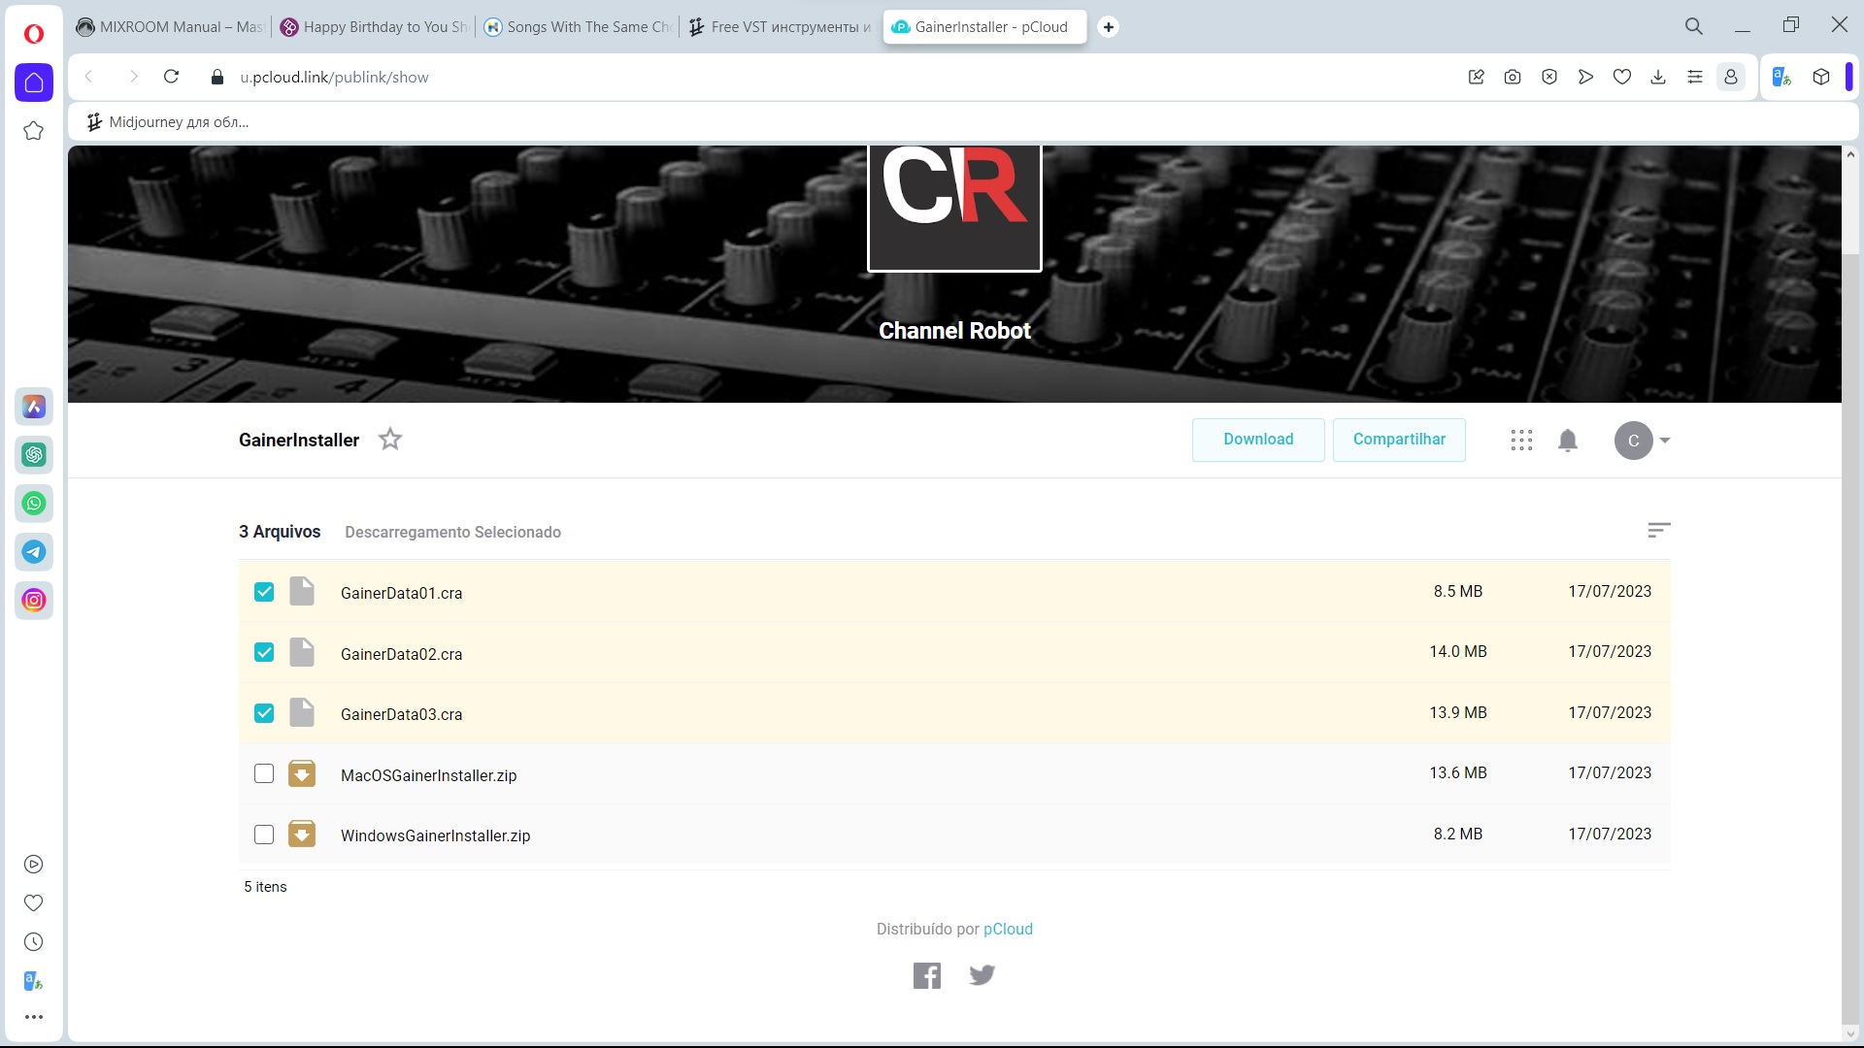This screenshot has height=1048, width=1864.
Task: Star the GainerInstaller folder as favorite
Action: click(x=390, y=440)
